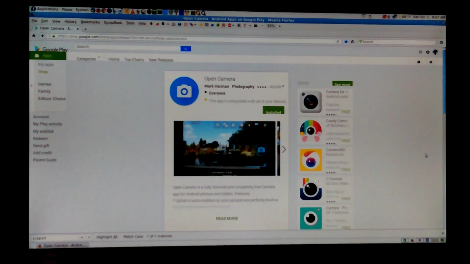Open Family in the sidebar
470x264 pixels.
coord(44,91)
